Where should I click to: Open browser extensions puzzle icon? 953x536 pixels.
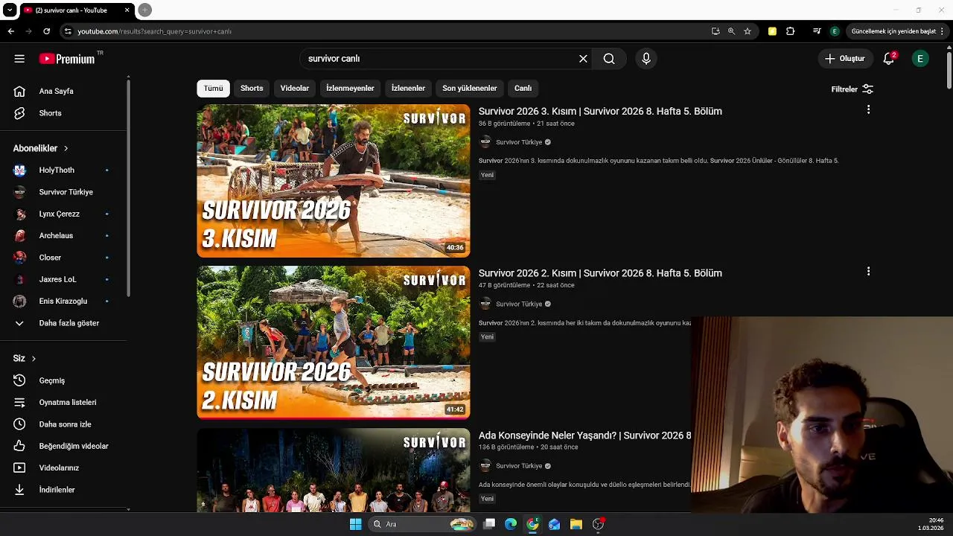pyautogui.click(x=791, y=31)
